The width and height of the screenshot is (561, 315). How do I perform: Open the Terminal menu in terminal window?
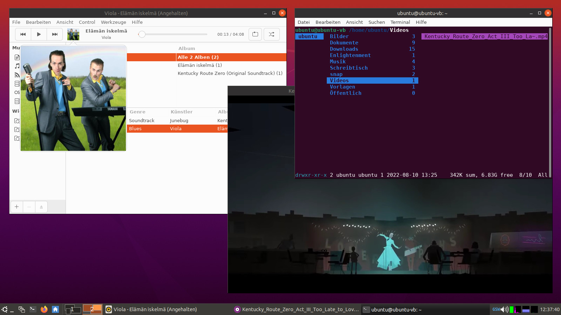point(400,22)
